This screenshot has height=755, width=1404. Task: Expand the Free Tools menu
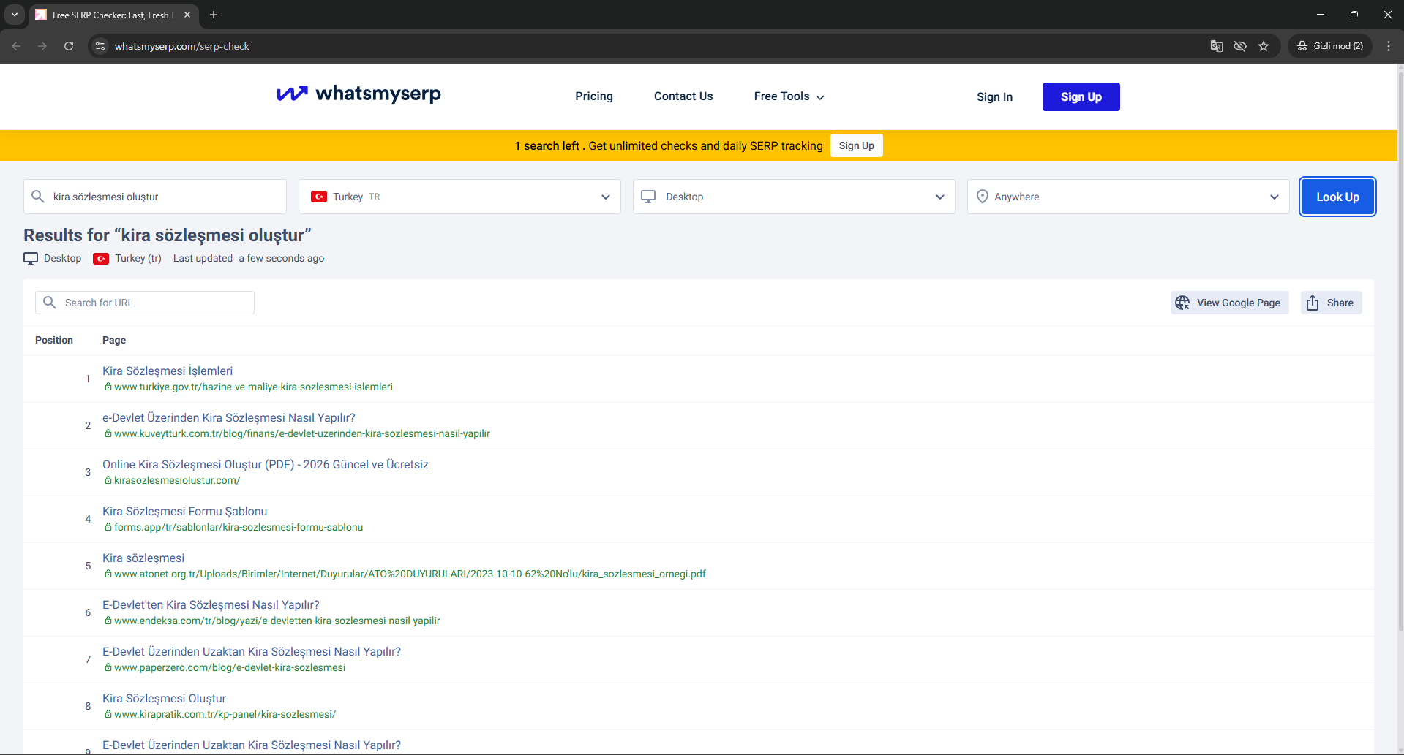click(x=789, y=96)
